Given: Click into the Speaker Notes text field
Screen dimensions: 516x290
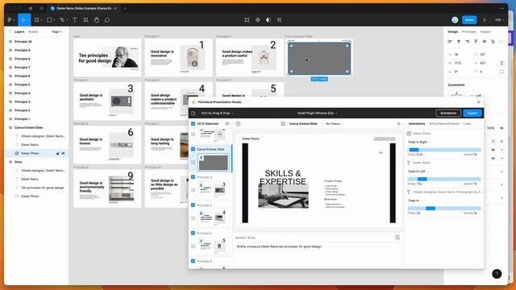Looking at the screenshot, I should 318,254.
